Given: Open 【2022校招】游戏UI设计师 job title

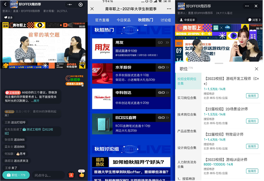Looking at the screenshot, I should point(226,159).
